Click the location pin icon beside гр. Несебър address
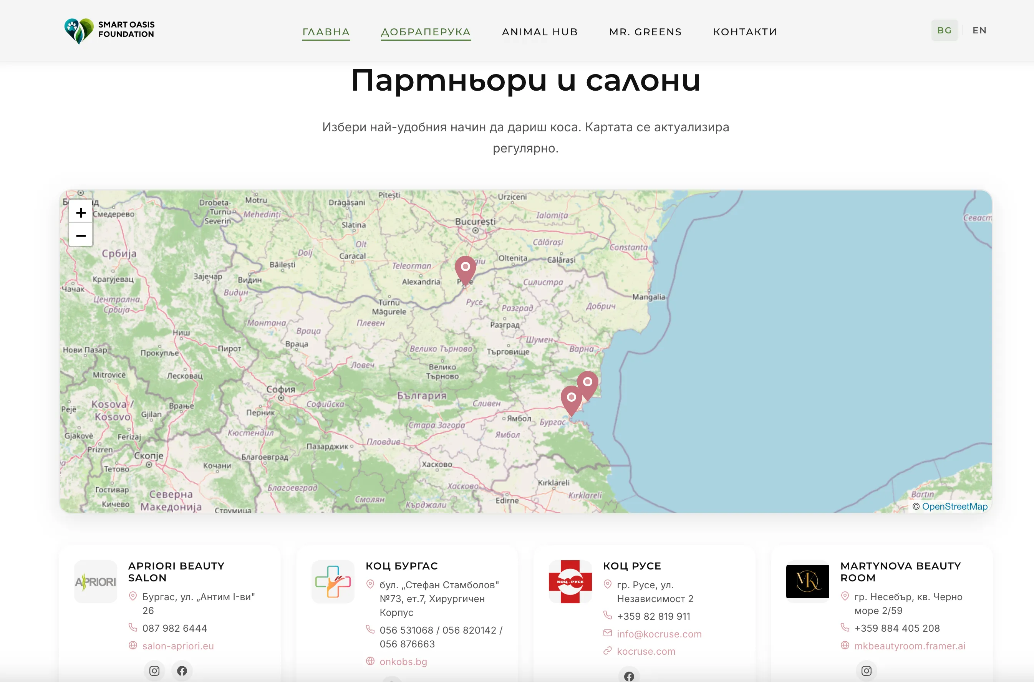The height and width of the screenshot is (682, 1034). click(x=845, y=596)
